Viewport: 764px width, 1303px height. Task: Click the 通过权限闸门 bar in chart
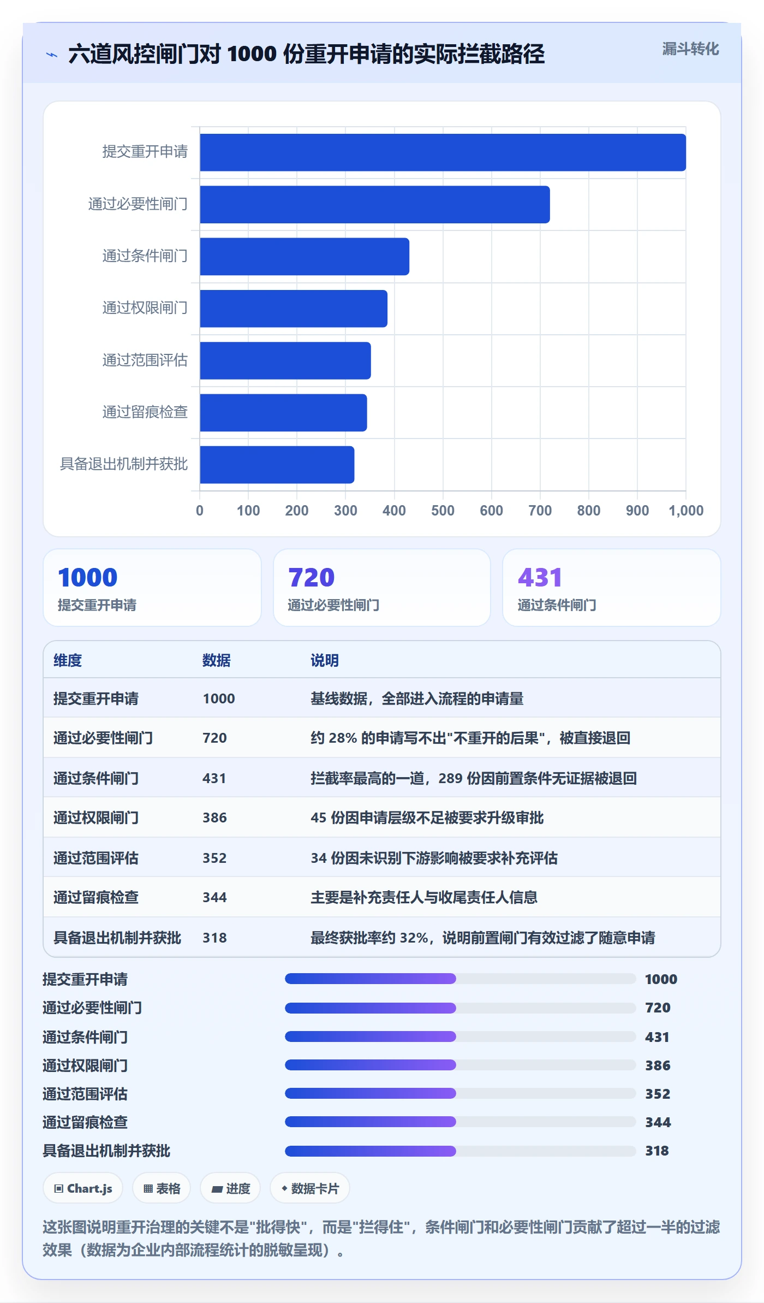(294, 309)
